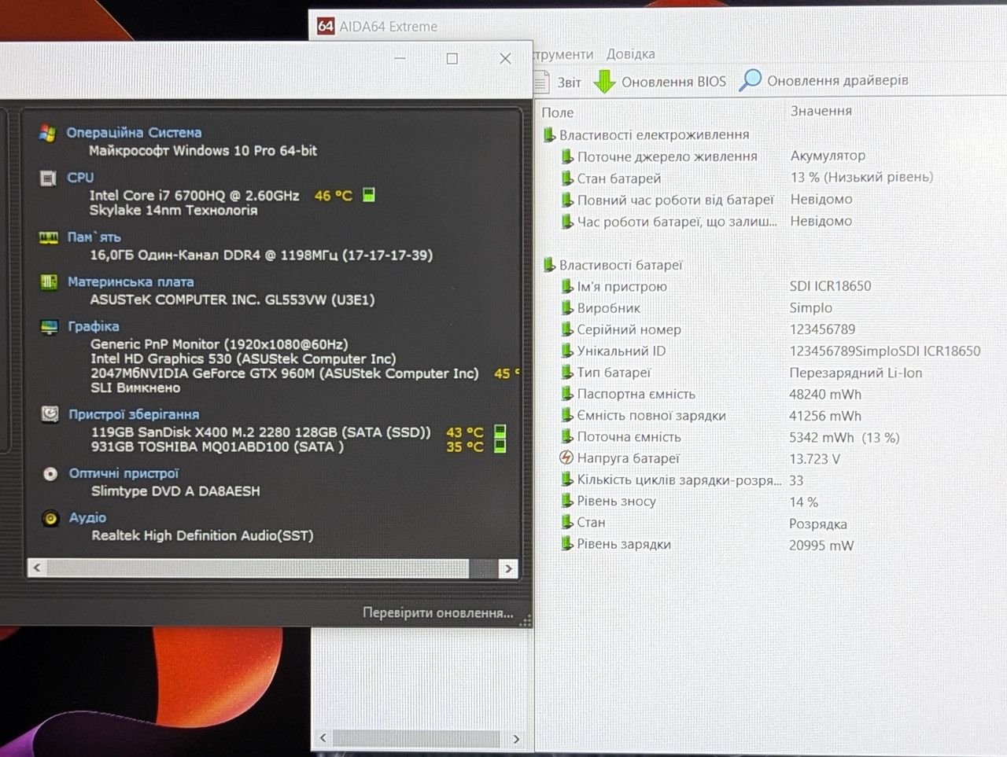Click the Аудіо speaker icon
Image resolution: width=1007 pixels, height=757 pixels.
[50, 519]
